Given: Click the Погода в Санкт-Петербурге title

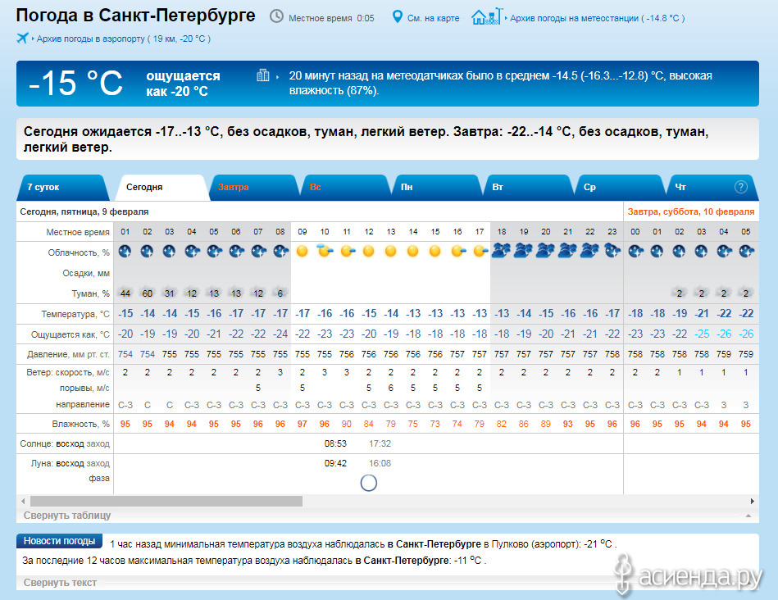Looking at the screenshot, I should 135,16.
